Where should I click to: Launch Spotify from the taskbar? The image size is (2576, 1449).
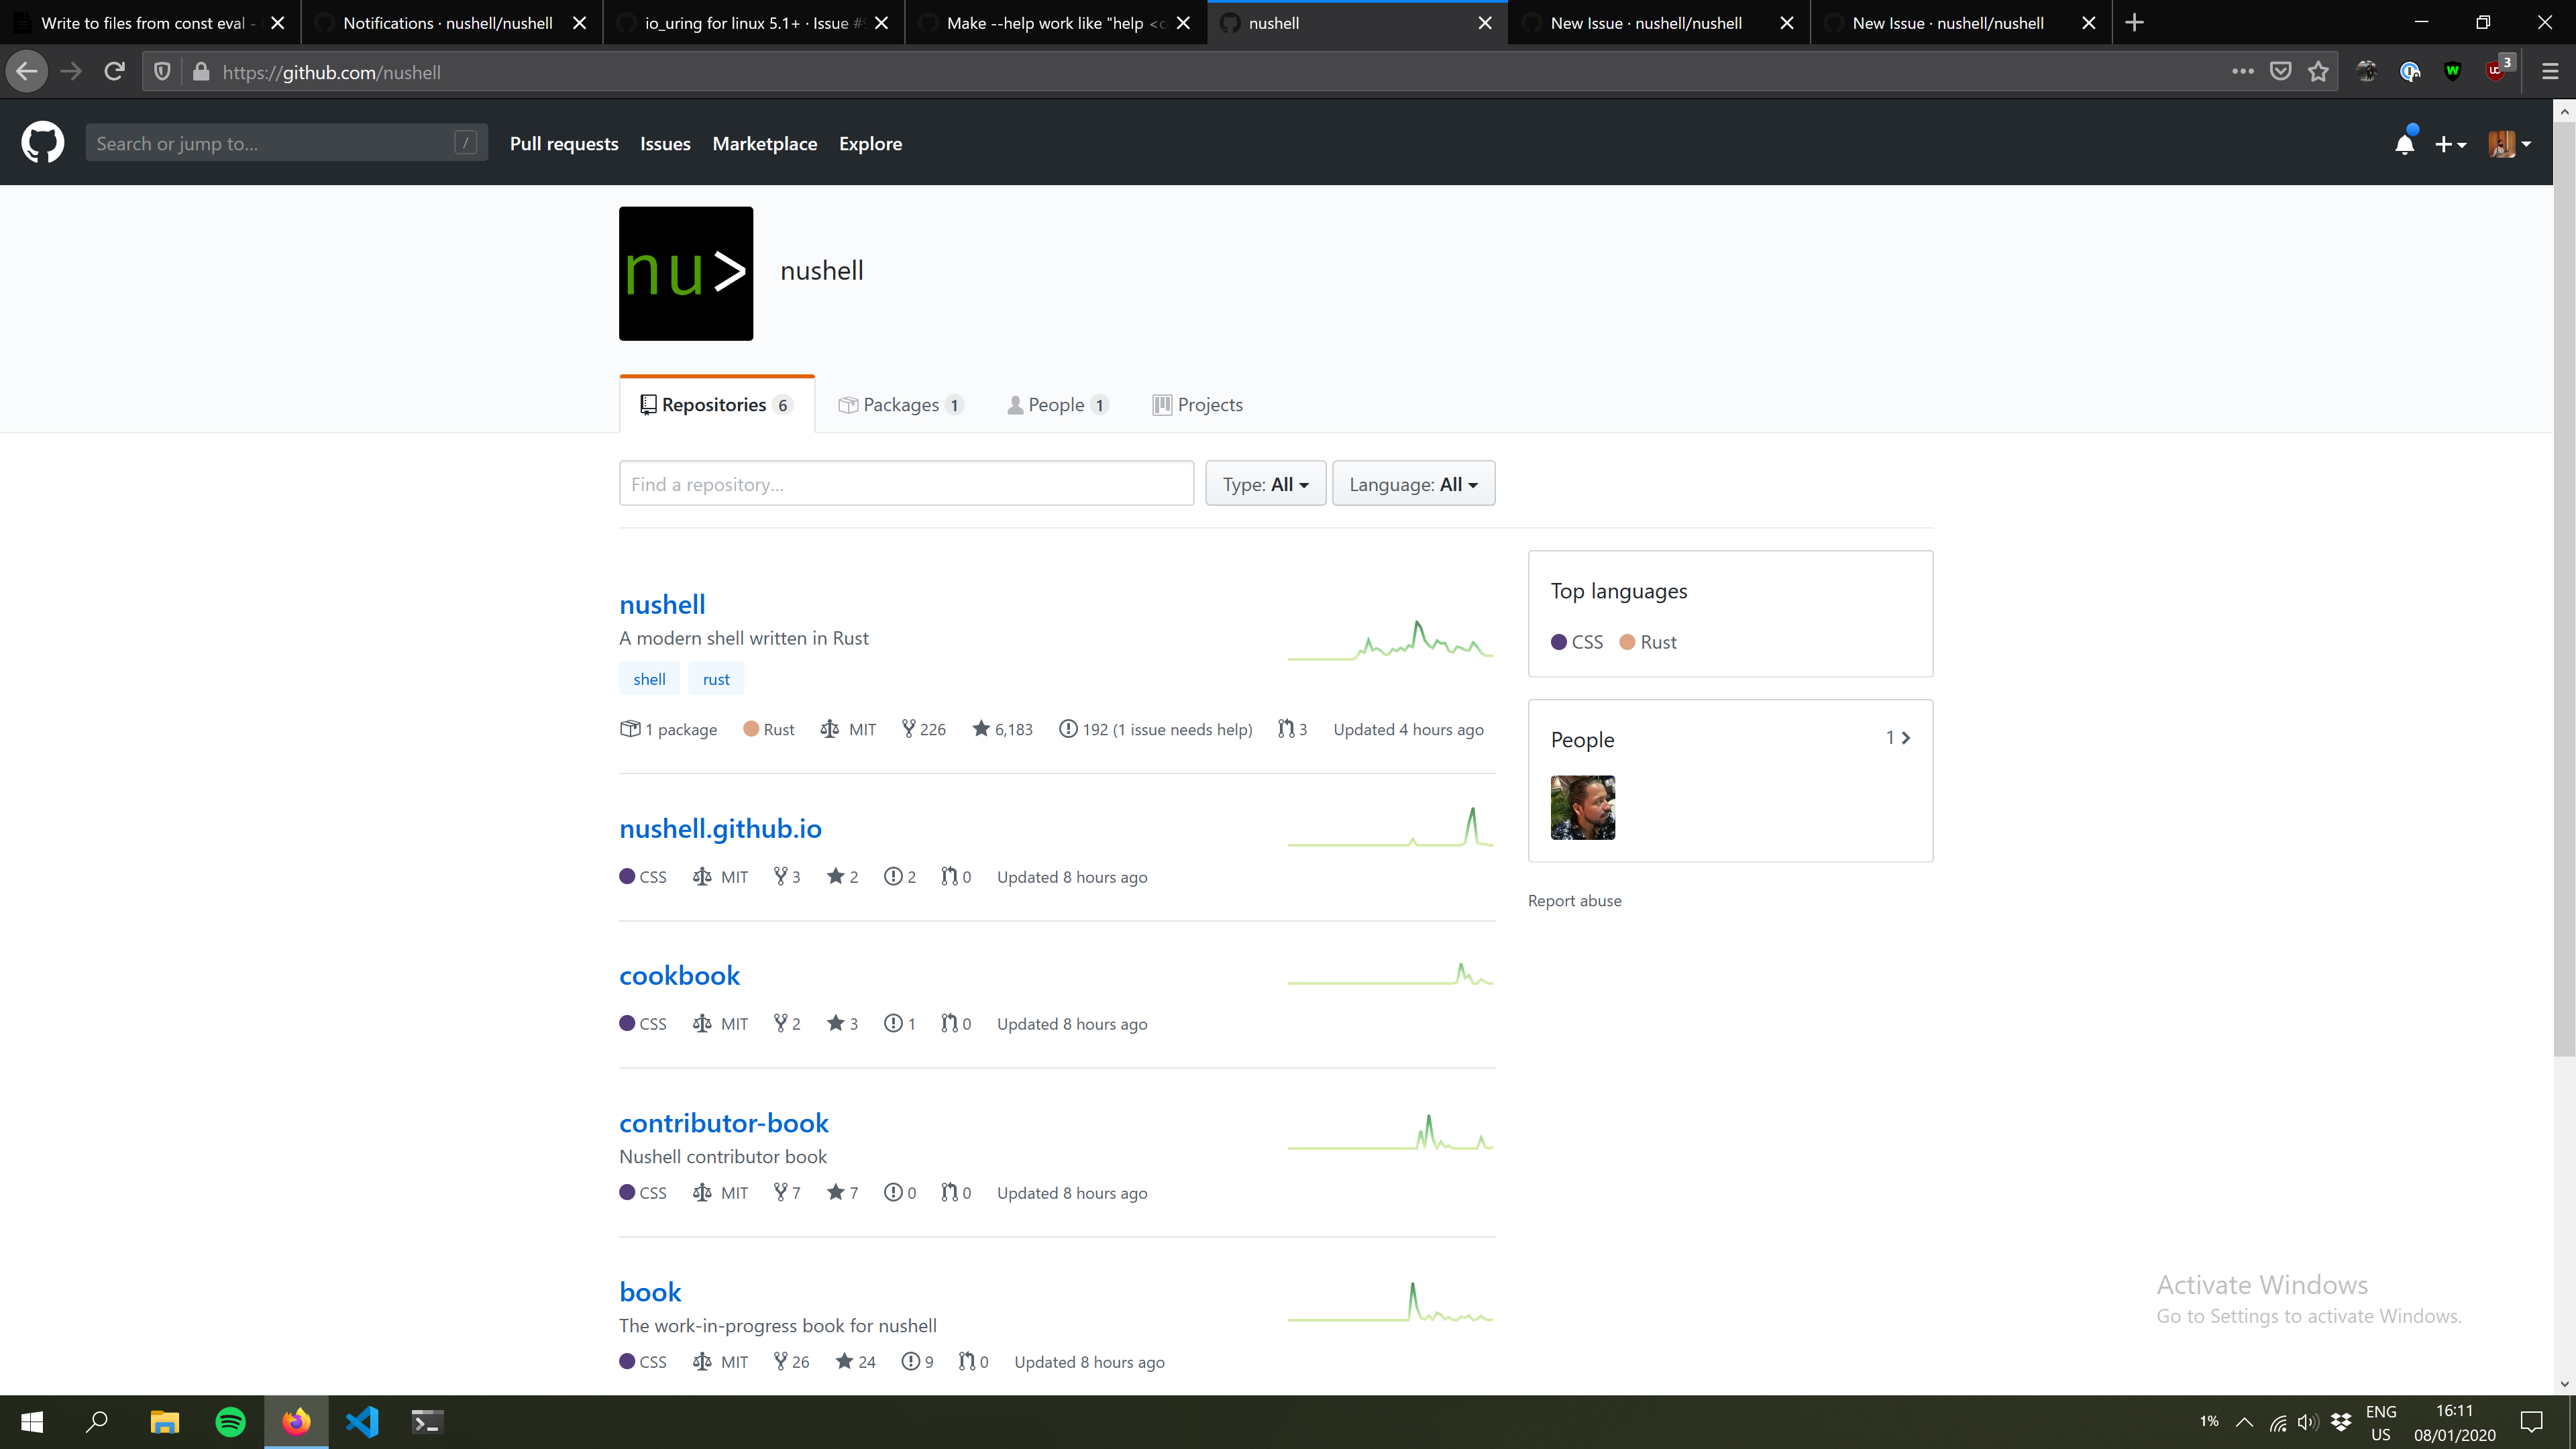[230, 1421]
